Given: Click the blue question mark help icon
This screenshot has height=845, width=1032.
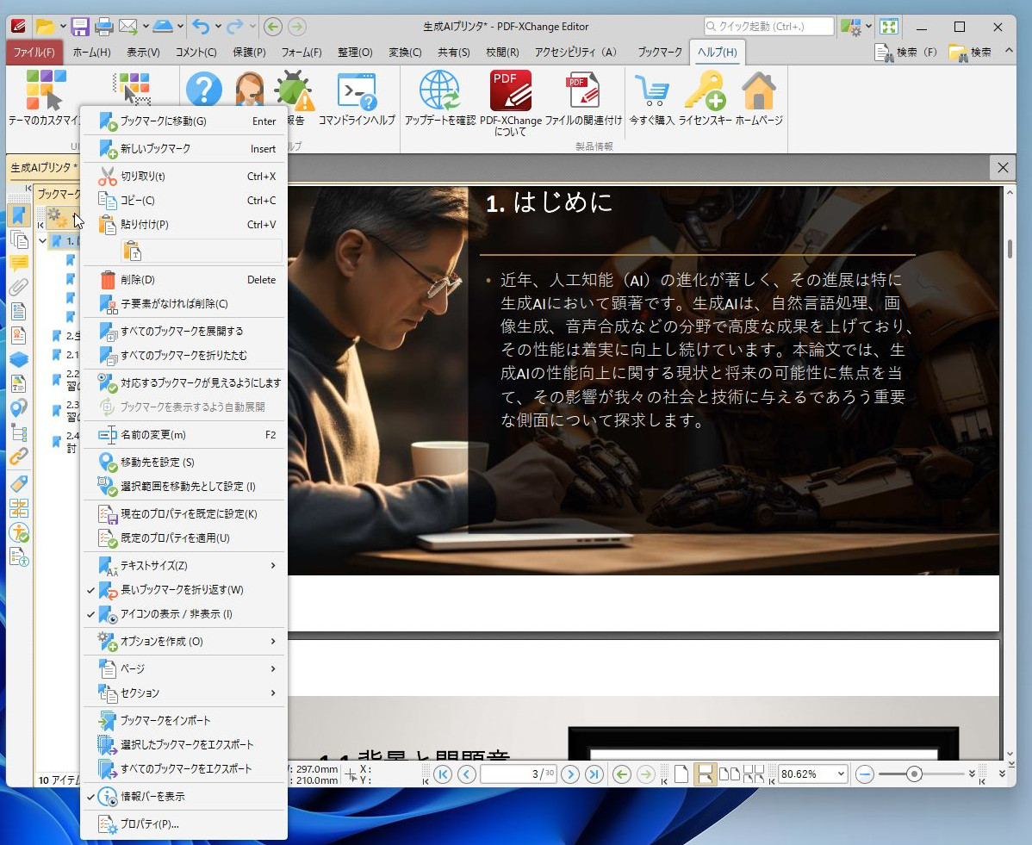Looking at the screenshot, I should click(x=204, y=90).
